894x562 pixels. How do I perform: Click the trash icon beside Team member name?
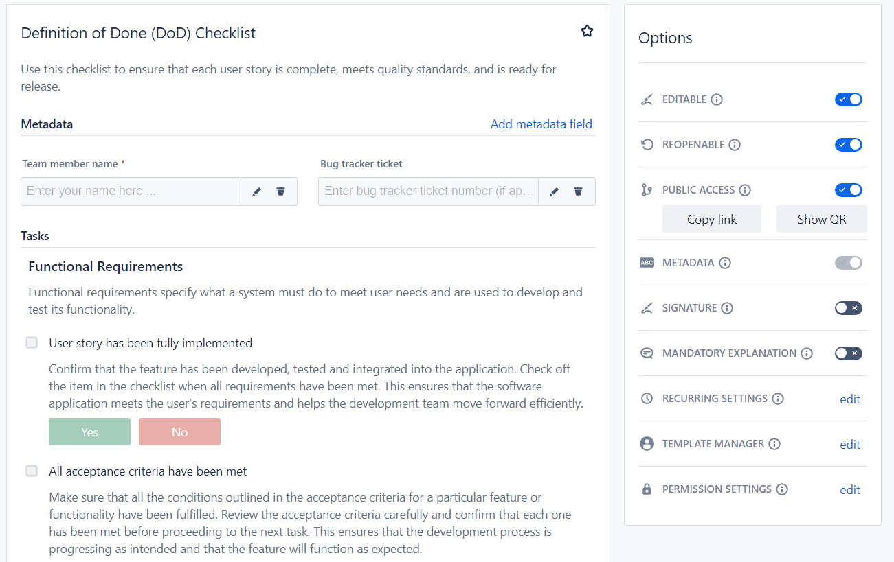tap(280, 191)
